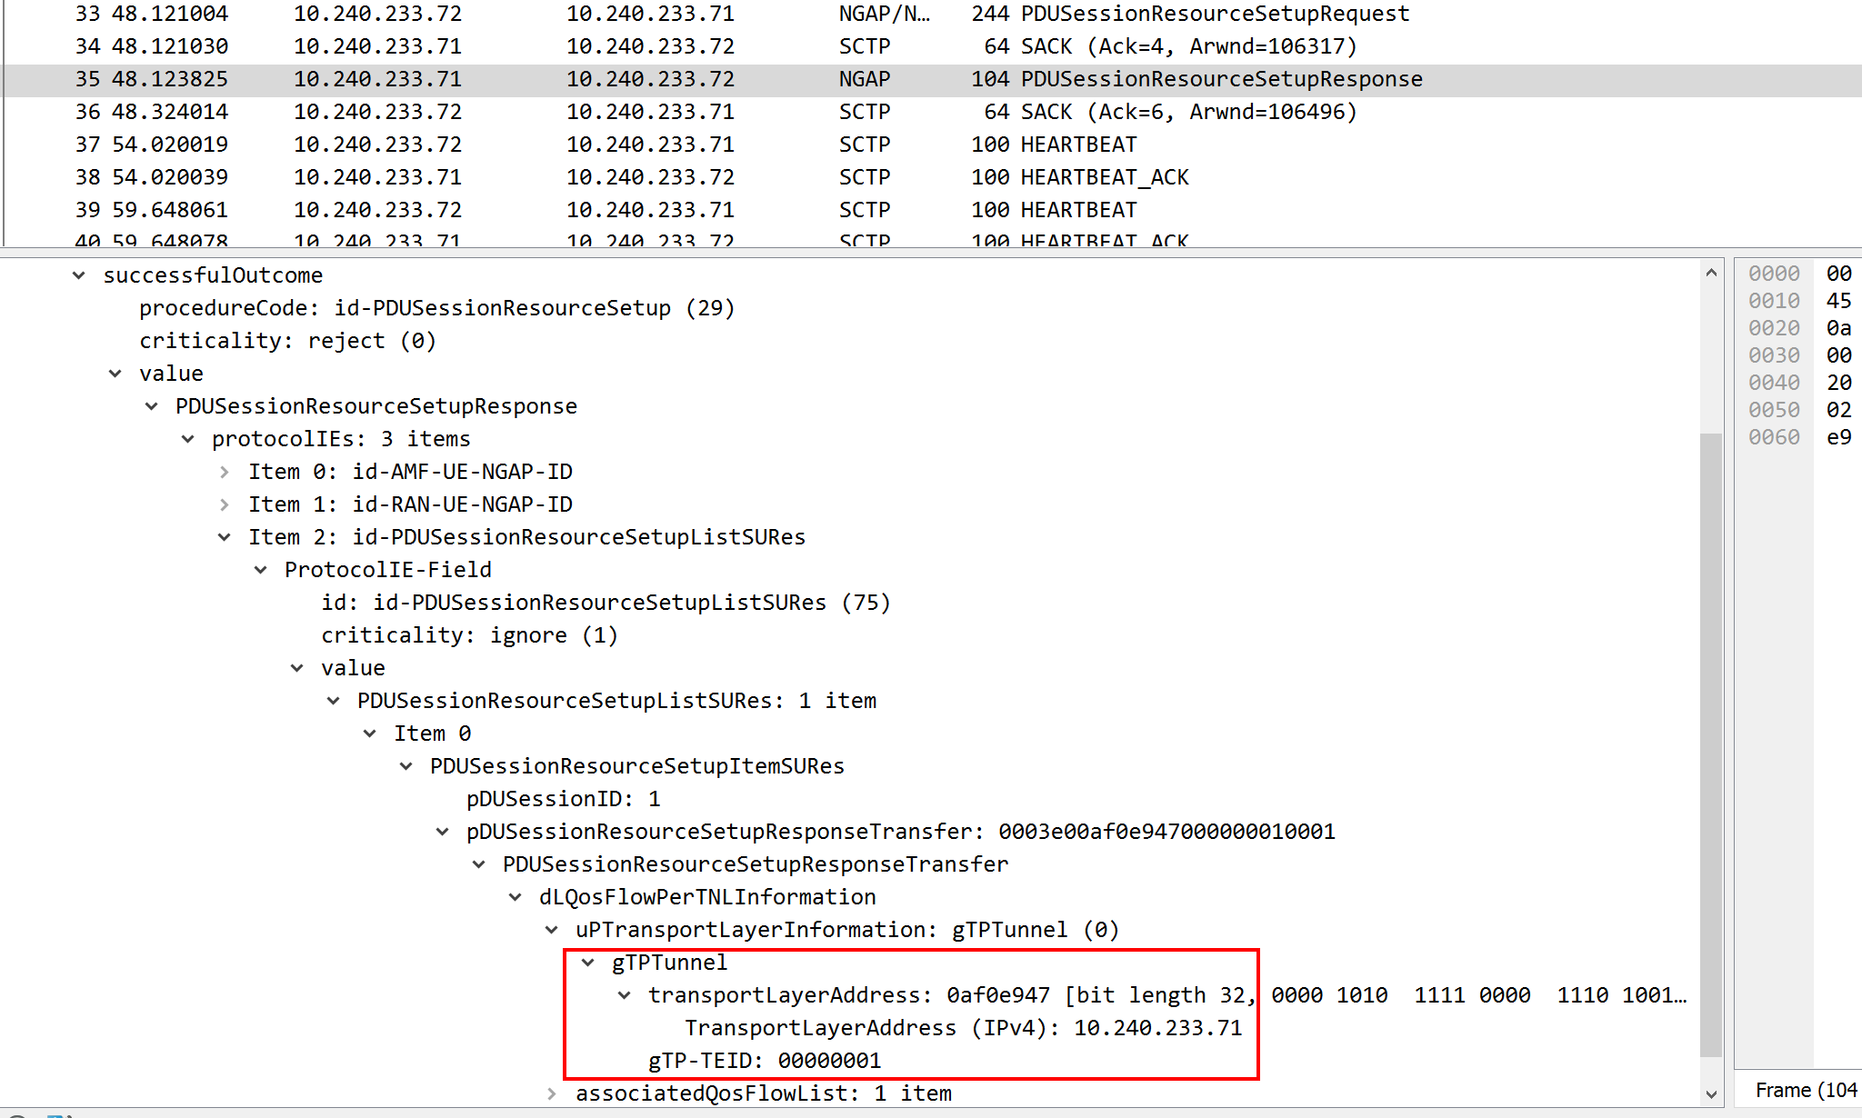The image size is (1862, 1118).
Task: Click hex offset 0000 in the bytes pane
Action: coord(1772,274)
